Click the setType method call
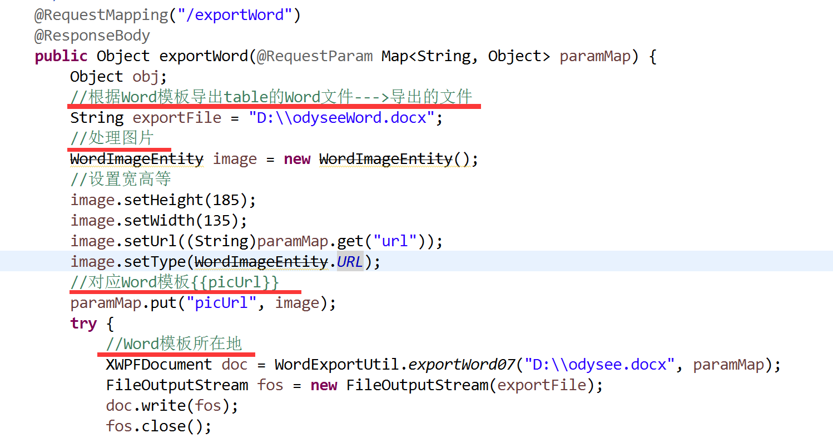The width and height of the screenshot is (833, 438). [154, 262]
